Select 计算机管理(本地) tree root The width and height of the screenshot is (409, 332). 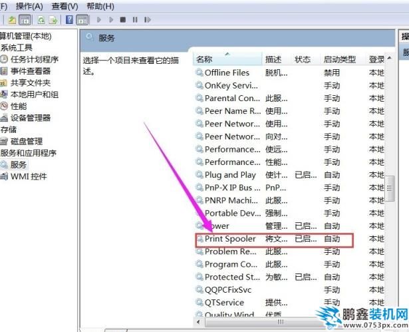(x=25, y=36)
